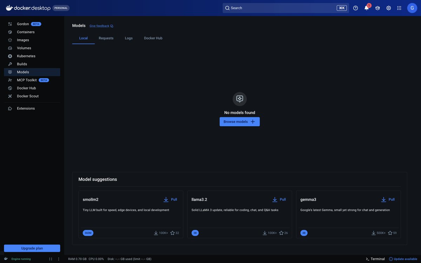
Task: Click Upgrade plan button
Action: (x=32, y=248)
